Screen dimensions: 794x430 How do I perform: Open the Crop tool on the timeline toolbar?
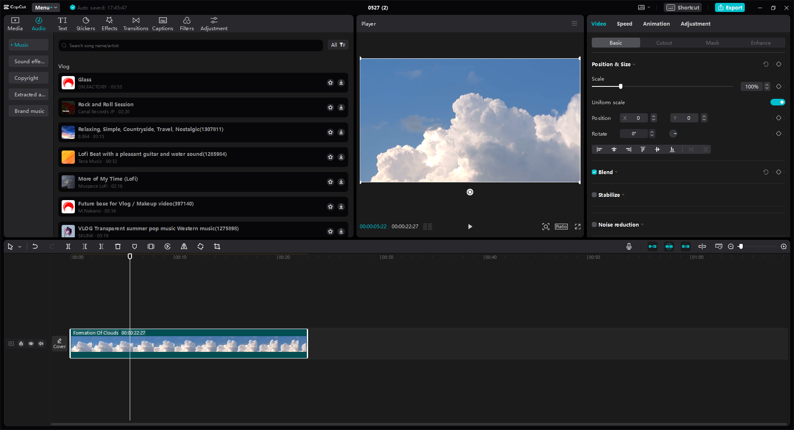pos(217,246)
